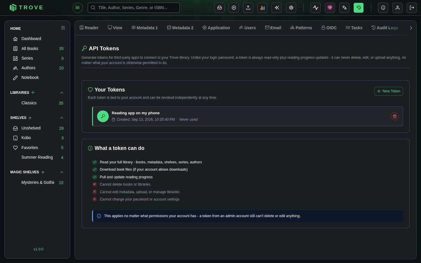
Task: Click the Trove logo
Action: tap(26, 8)
